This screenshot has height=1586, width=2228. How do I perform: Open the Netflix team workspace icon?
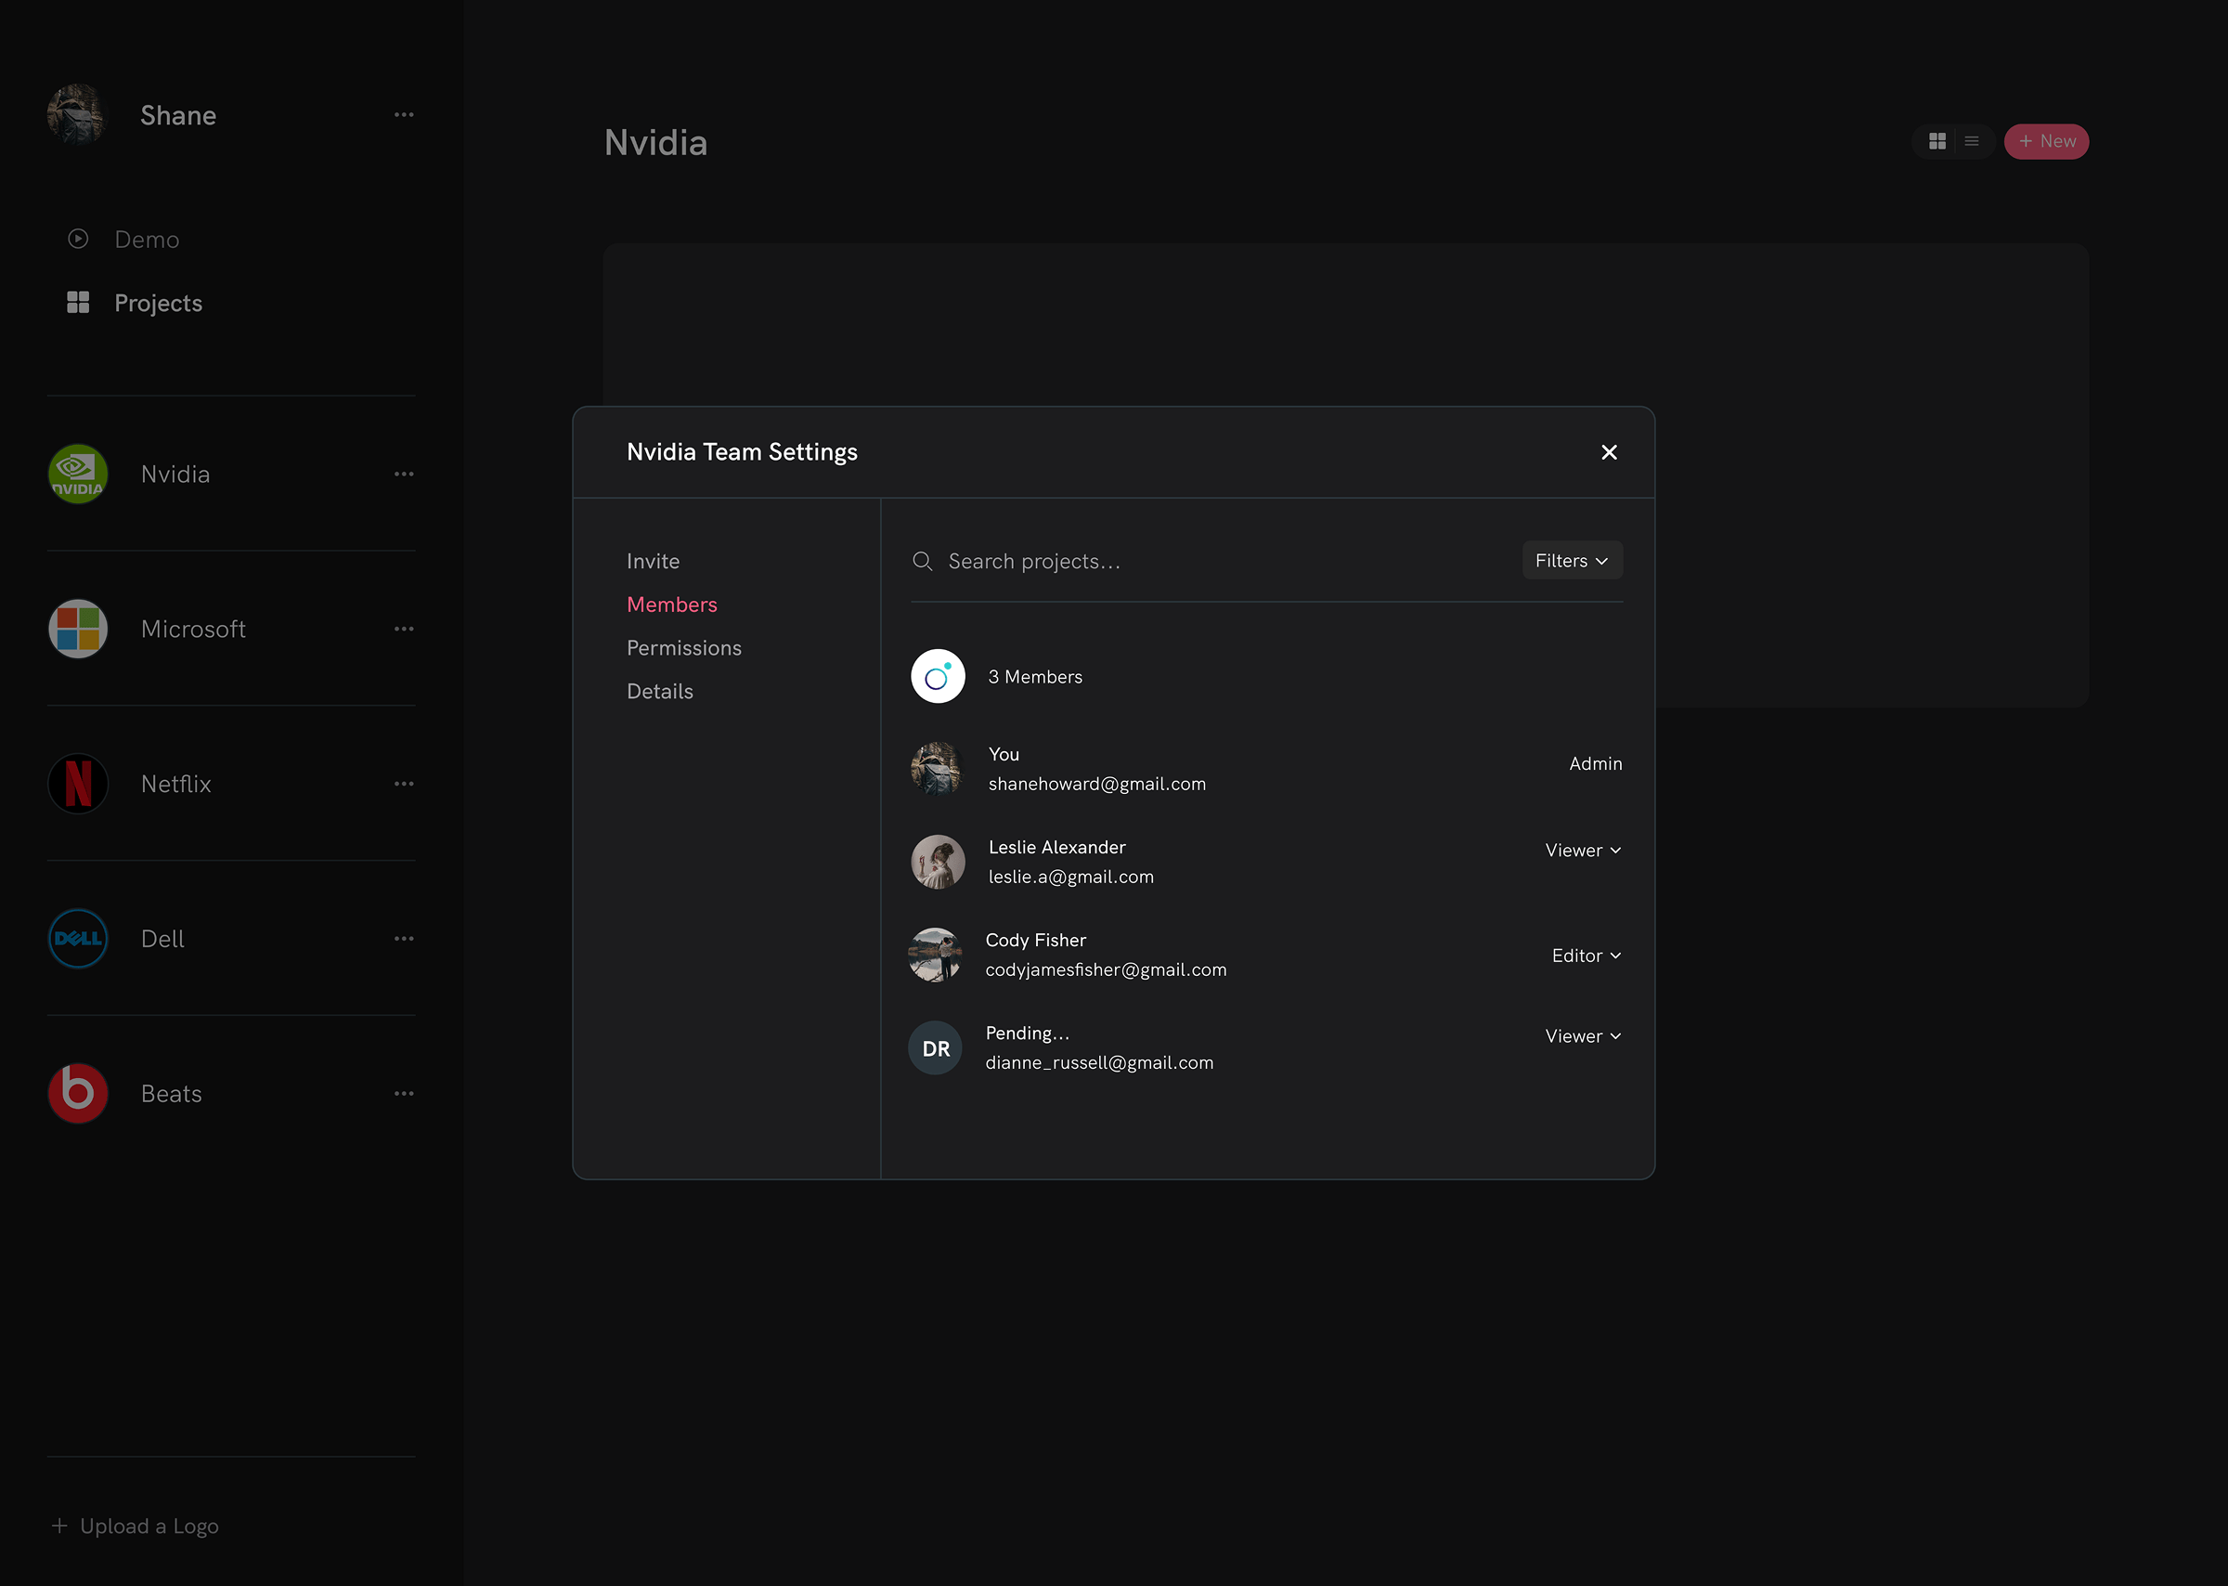point(77,783)
